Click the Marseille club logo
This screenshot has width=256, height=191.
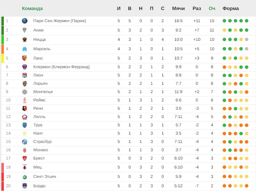25,49
